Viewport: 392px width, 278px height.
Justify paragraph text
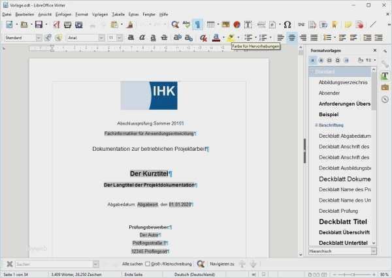(314, 38)
